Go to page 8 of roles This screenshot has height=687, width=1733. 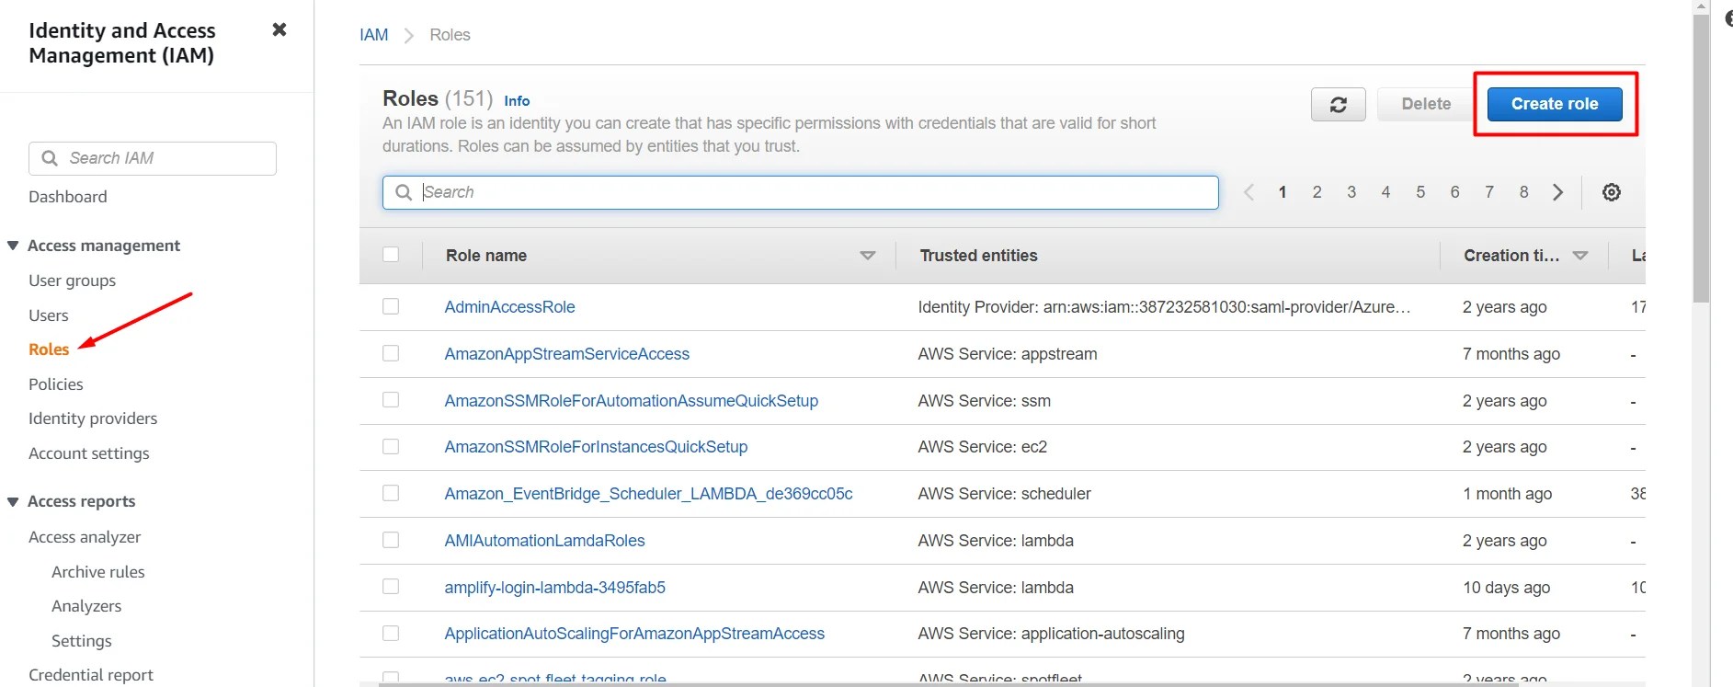click(1523, 192)
